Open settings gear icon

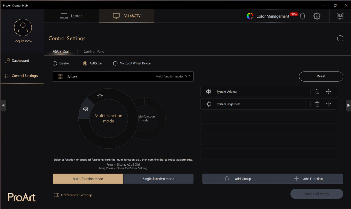pos(317,16)
